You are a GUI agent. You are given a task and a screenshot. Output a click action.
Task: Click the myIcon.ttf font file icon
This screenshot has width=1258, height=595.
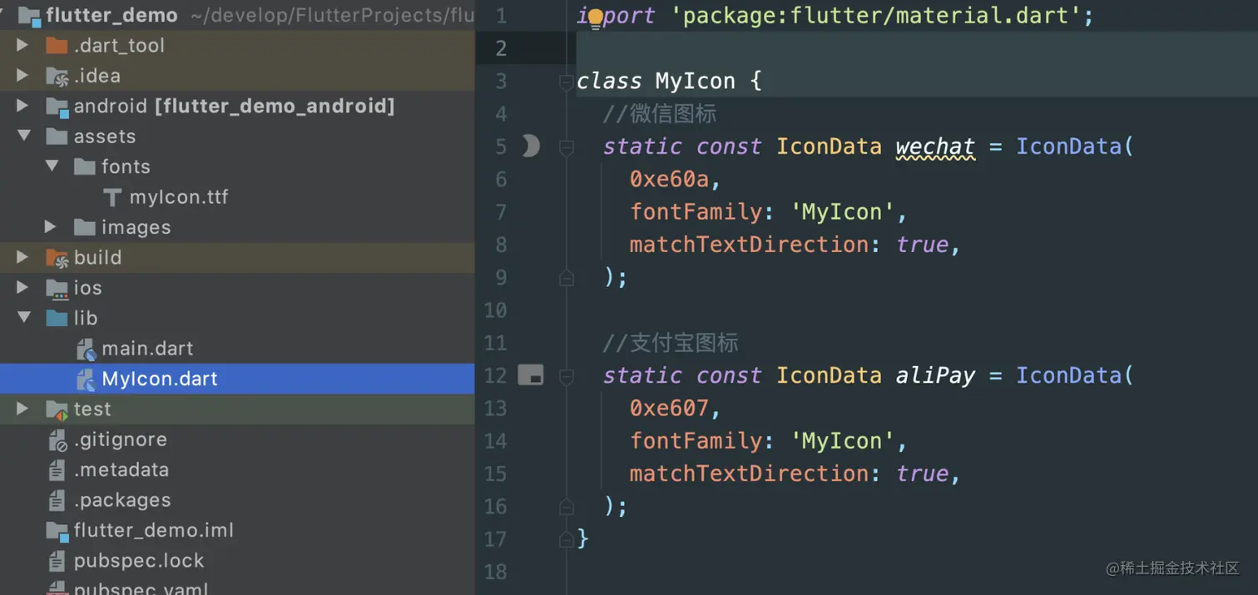pyautogui.click(x=112, y=197)
